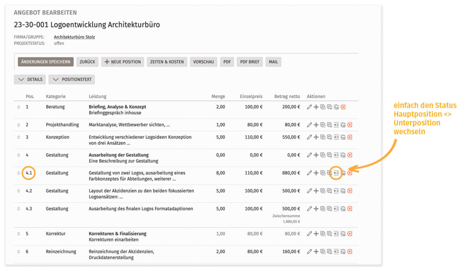This screenshot has height=271, width=467.
Task: Grab the sort handle of position 3
Action: (x=19, y=137)
